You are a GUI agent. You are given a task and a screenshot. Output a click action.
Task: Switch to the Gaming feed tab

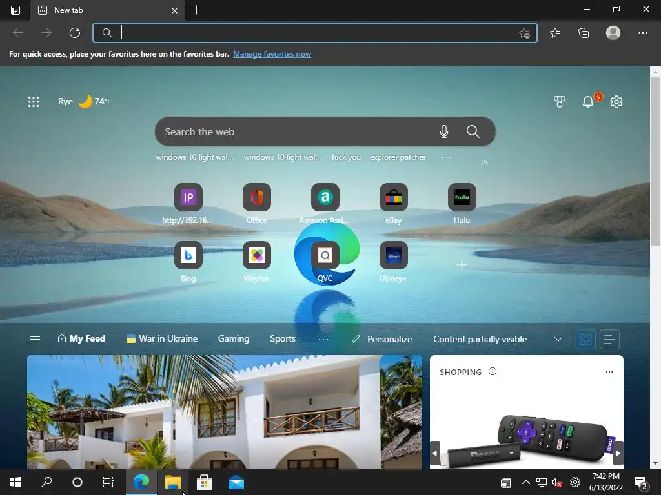(234, 339)
